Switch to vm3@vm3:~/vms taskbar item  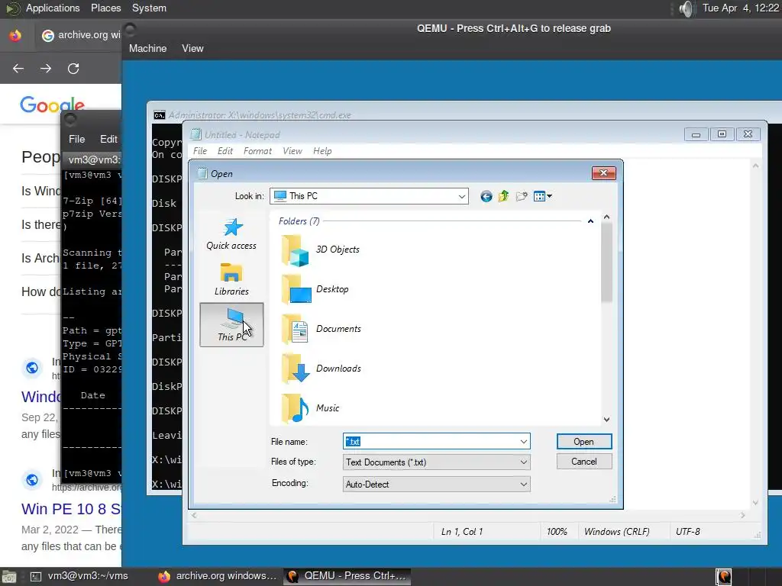[x=79, y=576]
